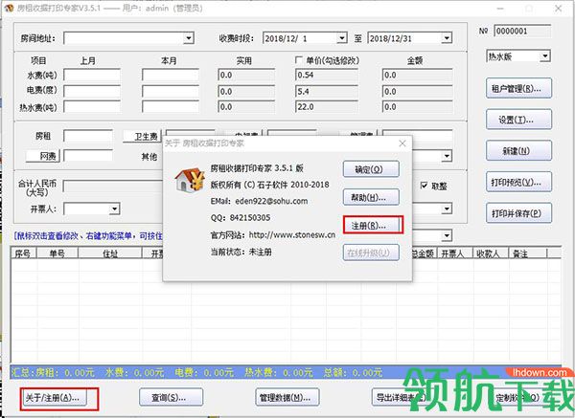Toggle the 取整 checkbox
This screenshot has height=418, width=575.
pyautogui.click(x=424, y=186)
